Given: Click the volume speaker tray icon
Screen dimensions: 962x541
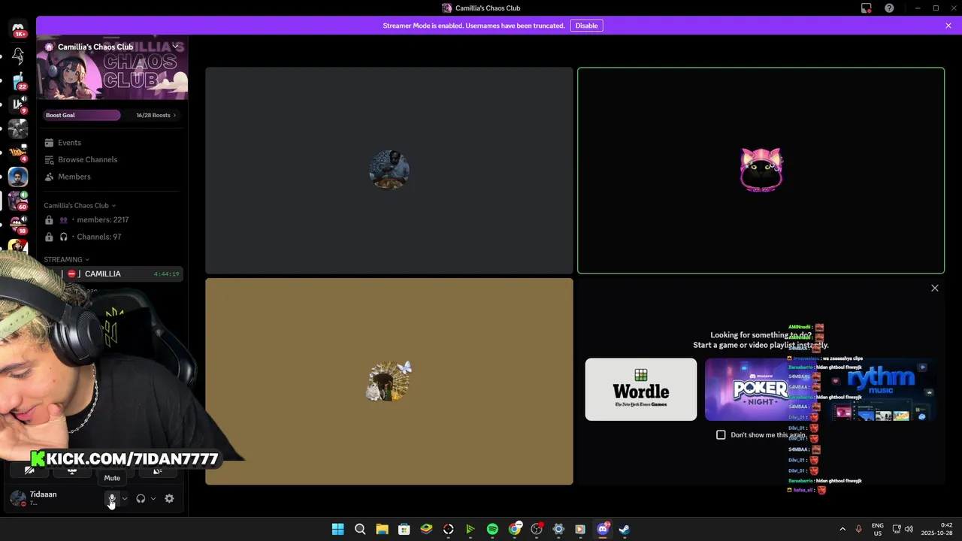Looking at the screenshot, I should tap(909, 529).
